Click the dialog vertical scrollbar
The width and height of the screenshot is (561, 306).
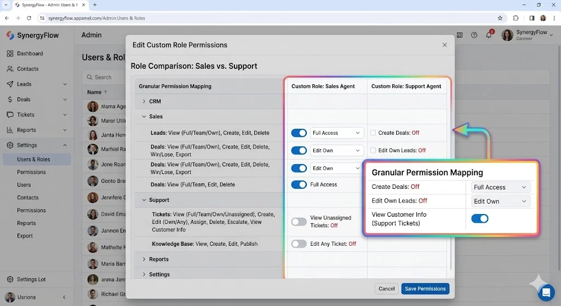coord(450,174)
